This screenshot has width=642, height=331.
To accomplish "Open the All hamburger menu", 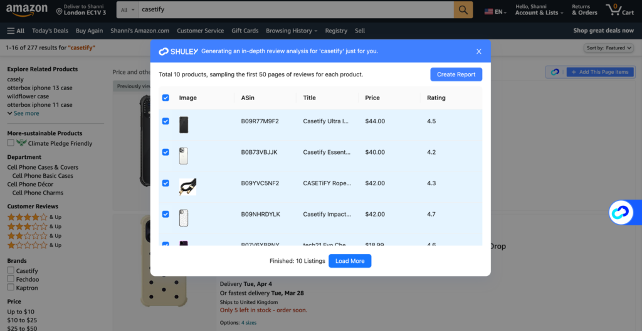I will (16, 31).
